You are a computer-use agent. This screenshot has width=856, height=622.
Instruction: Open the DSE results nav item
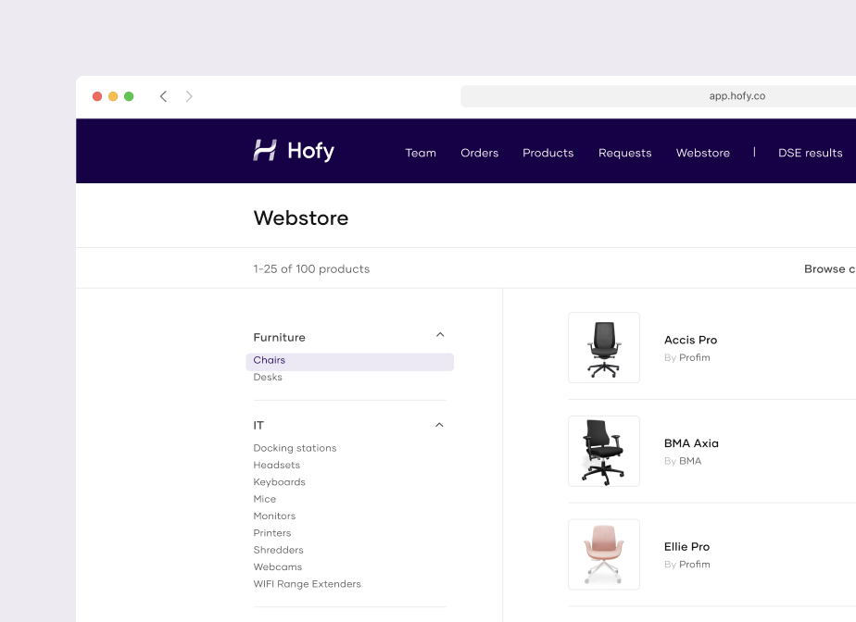point(810,153)
